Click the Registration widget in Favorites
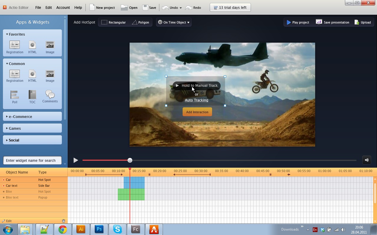The height and width of the screenshot is (235, 377). (x=15, y=47)
